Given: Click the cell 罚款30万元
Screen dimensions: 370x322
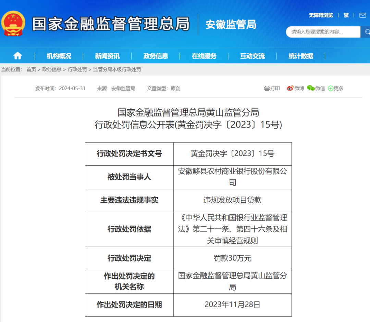Looking at the screenshot, I should tap(232, 258).
